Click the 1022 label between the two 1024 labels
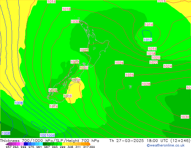Viewport: 191px width, 148px height. (154, 63)
